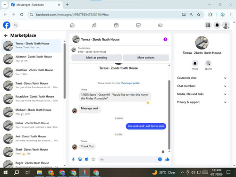Click the browser reload icon

pyautogui.click(x=22, y=15)
